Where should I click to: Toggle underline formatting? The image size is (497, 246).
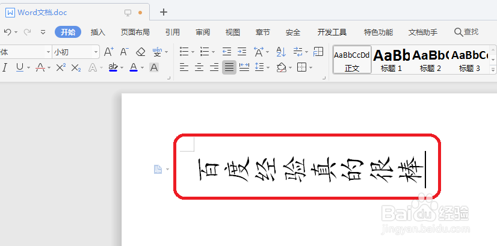coord(20,67)
